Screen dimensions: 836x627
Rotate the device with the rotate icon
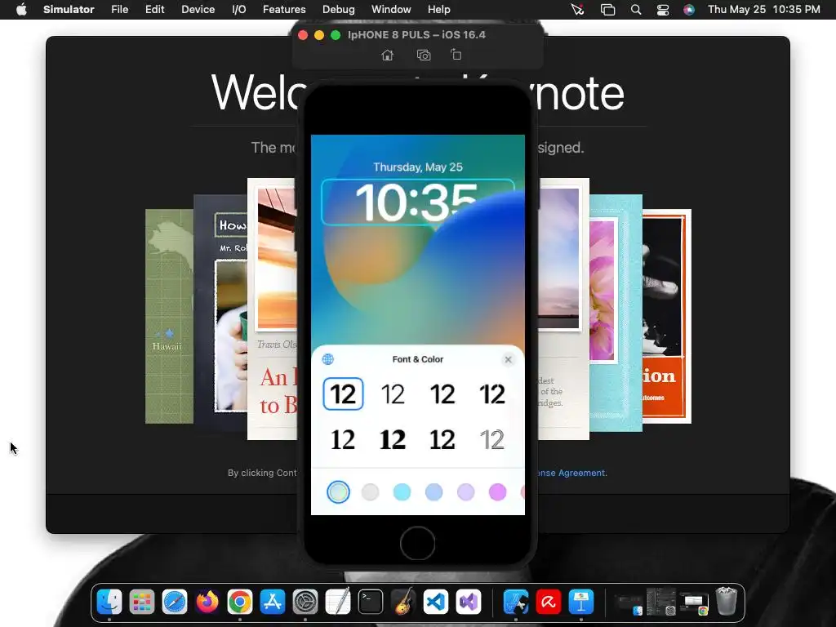point(456,55)
